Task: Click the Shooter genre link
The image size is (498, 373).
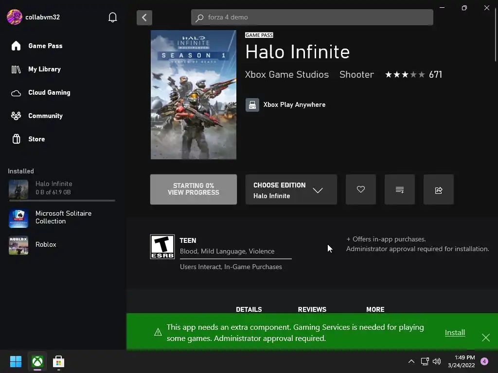Action: (x=356, y=74)
